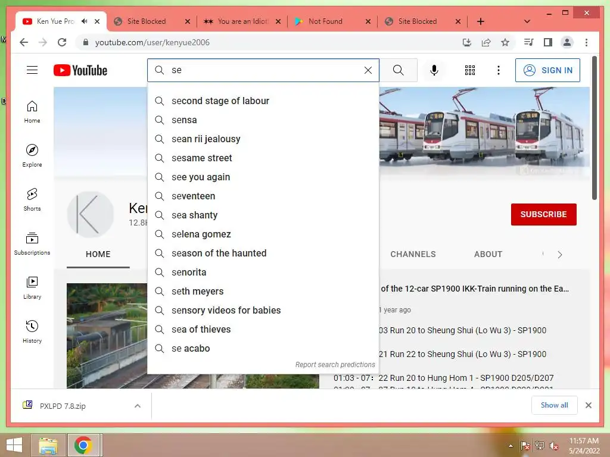Select suggestion sea of thieves
610x457 pixels.
[x=263, y=330]
